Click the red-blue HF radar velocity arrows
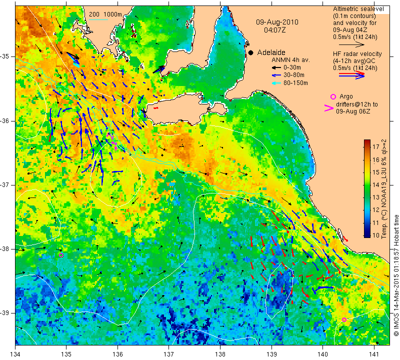 click(x=352, y=75)
